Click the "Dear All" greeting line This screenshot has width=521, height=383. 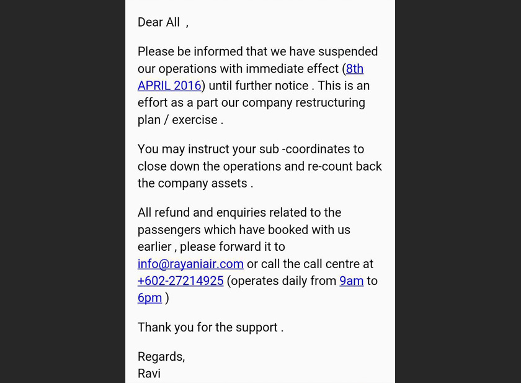click(159, 22)
